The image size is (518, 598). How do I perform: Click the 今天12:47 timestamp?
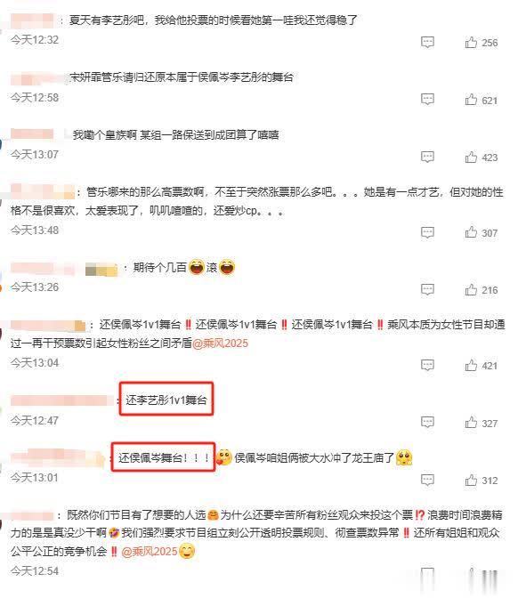click(35, 421)
